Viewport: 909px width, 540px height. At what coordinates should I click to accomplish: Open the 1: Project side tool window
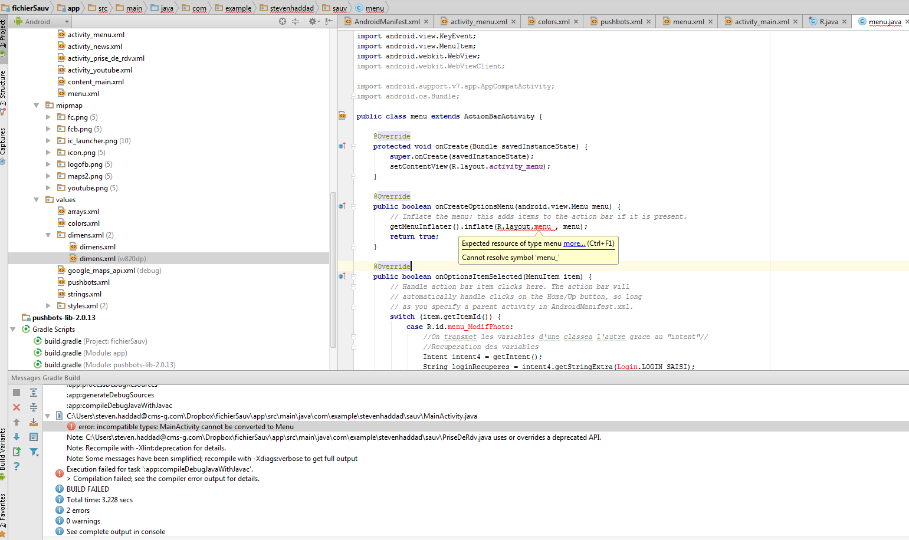pos(4,38)
